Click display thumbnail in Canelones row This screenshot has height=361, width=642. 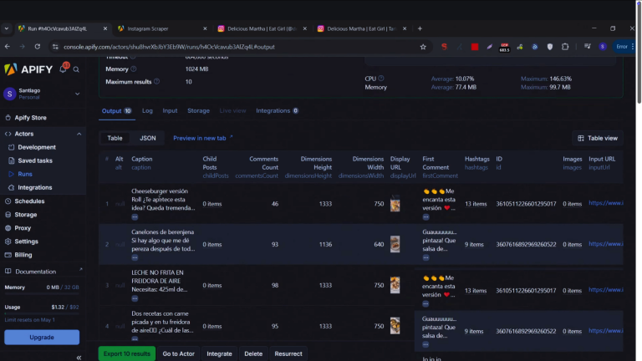pyautogui.click(x=395, y=244)
